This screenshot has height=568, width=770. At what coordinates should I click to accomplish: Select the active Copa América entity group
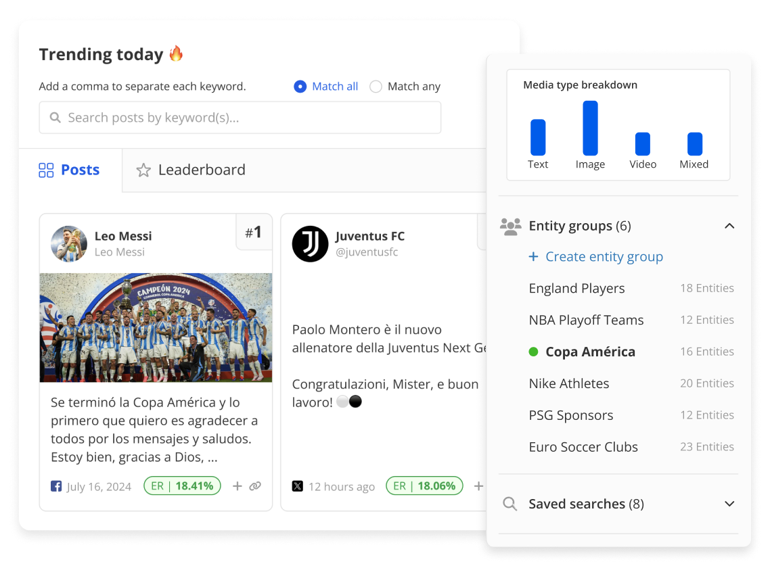coord(590,352)
